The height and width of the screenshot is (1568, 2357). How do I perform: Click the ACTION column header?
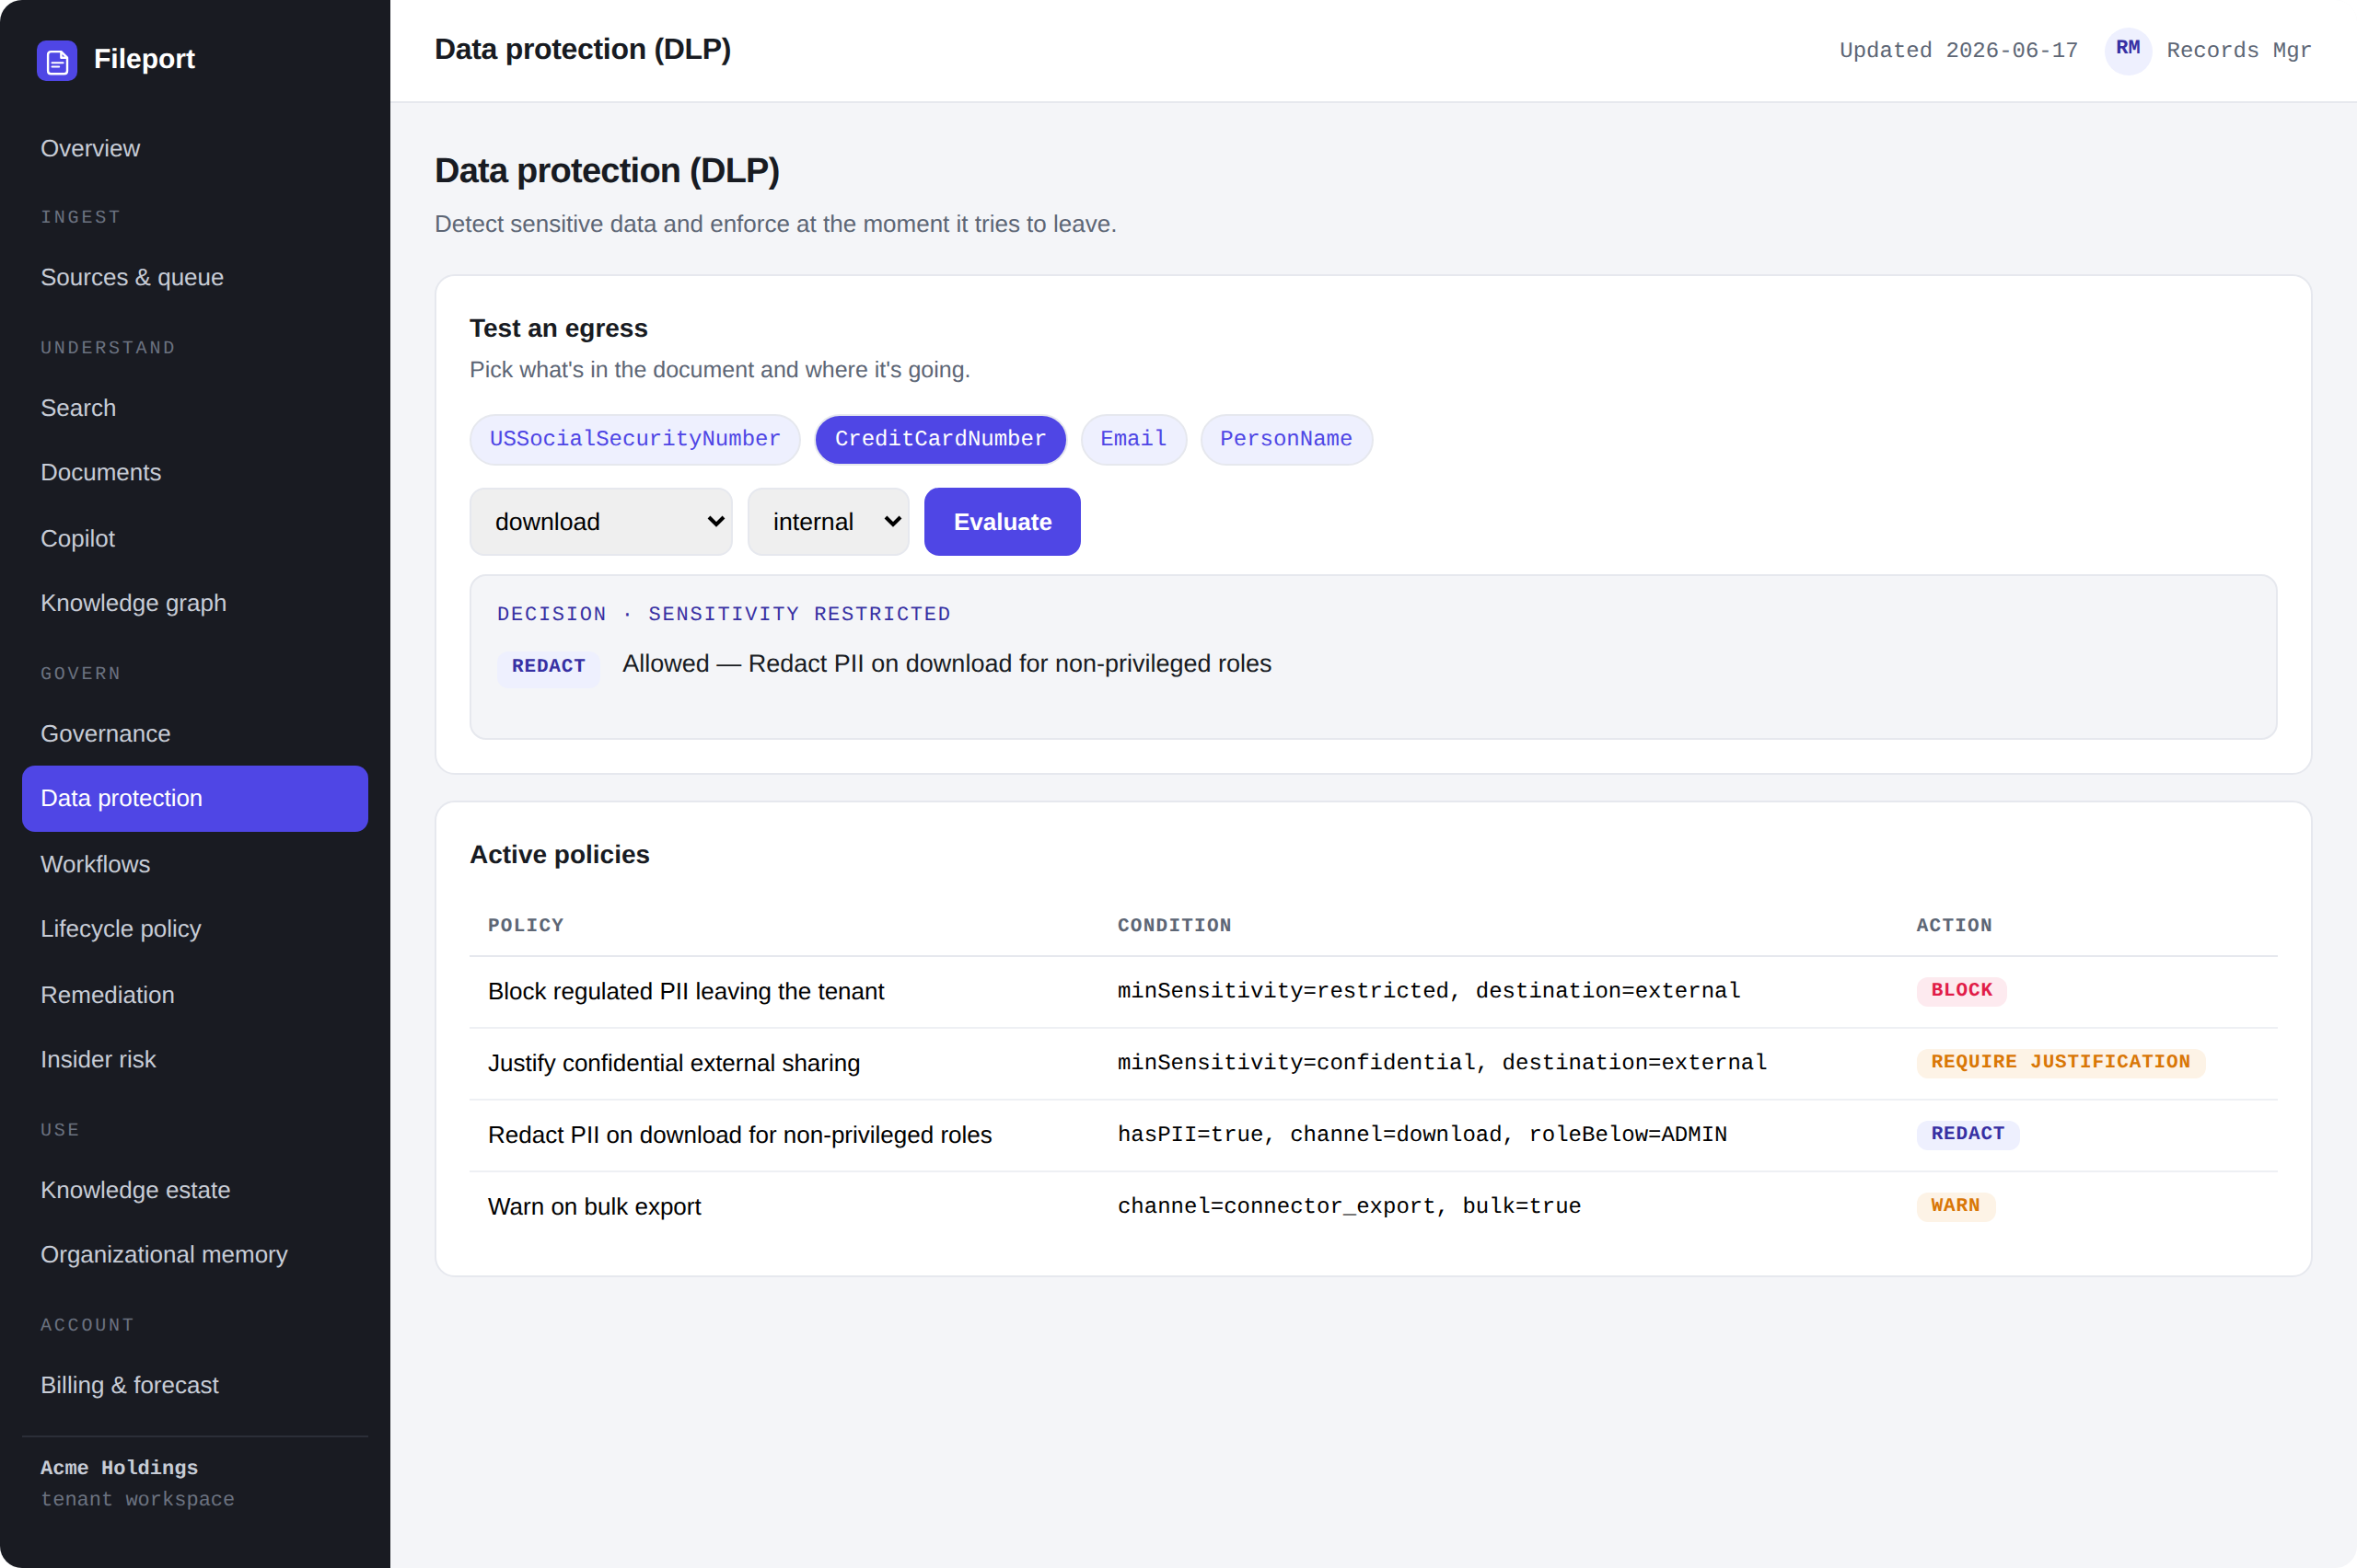pos(1954,926)
